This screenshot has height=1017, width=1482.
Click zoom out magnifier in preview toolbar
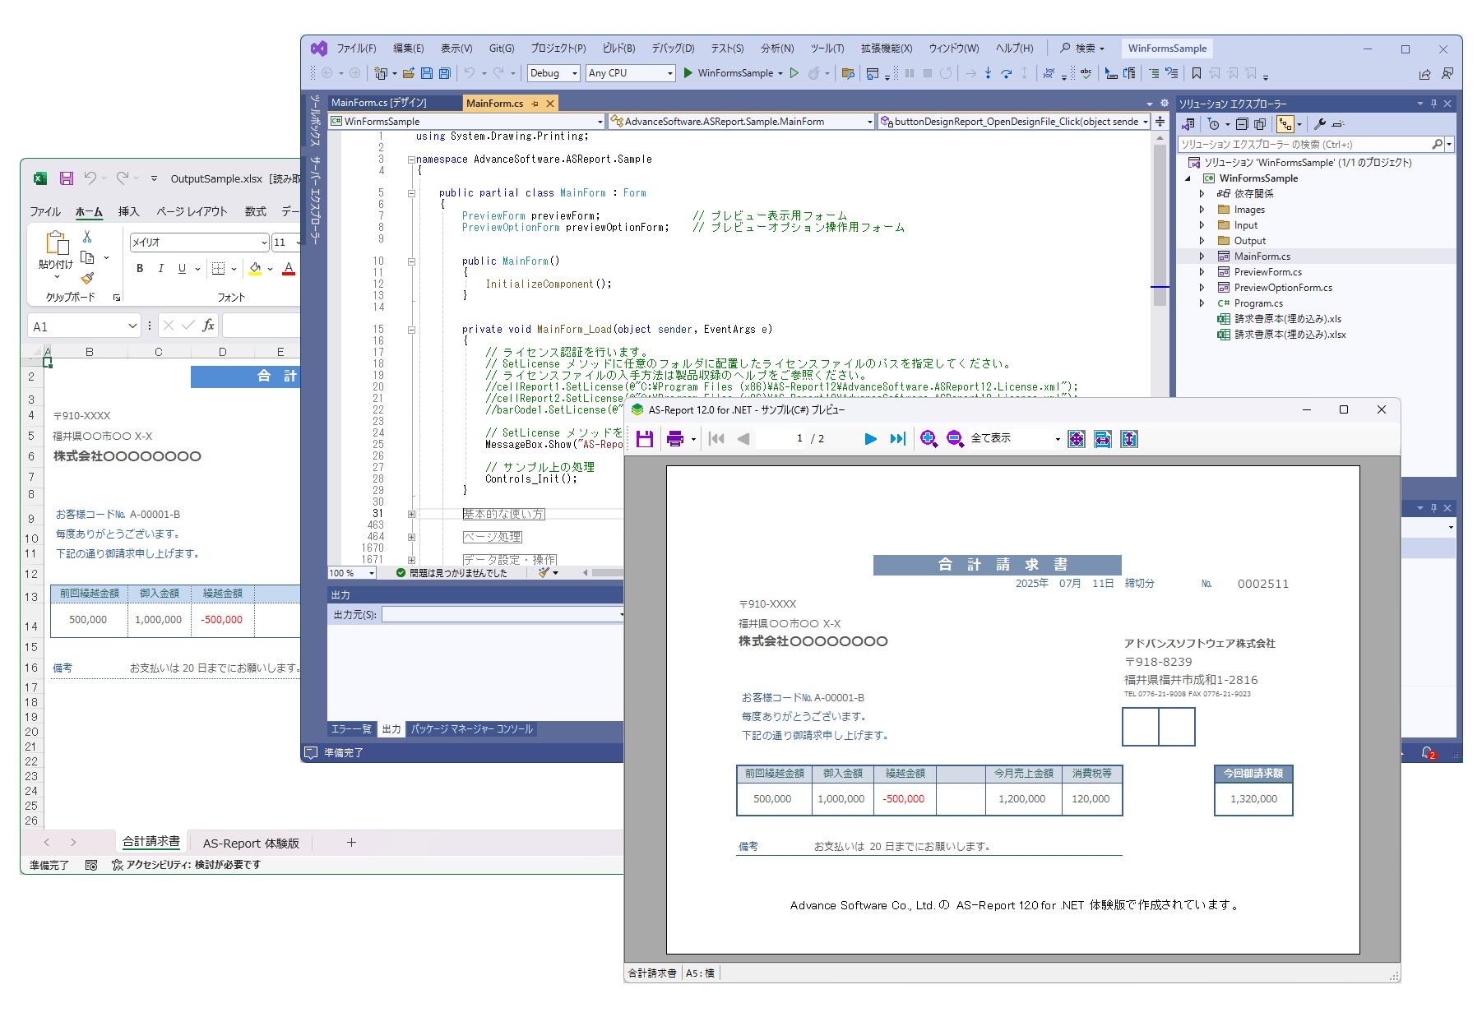pyautogui.click(x=955, y=439)
